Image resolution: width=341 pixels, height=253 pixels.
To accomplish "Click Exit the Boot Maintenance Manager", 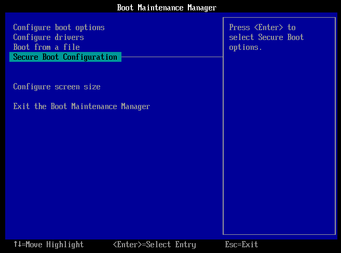I will [x=81, y=106].
